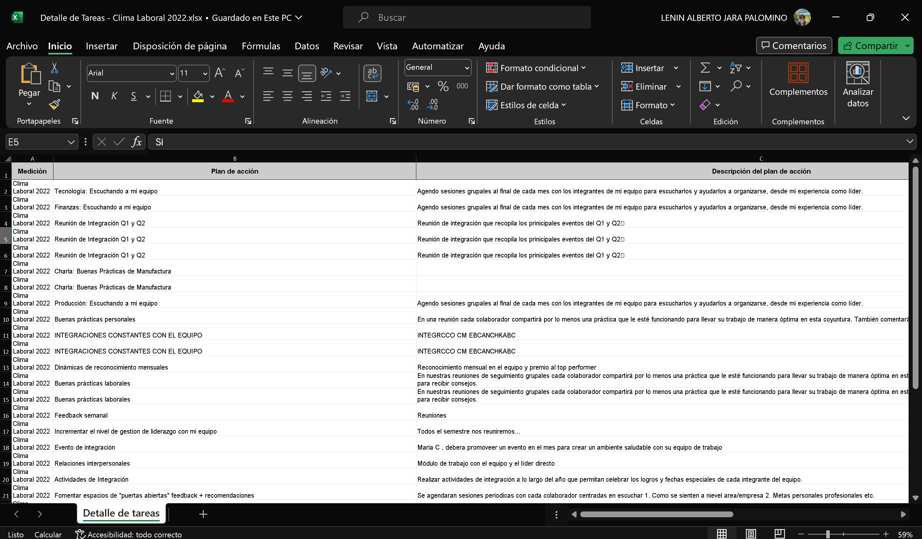Switch to the Fórmulas ribbon tab
This screenshot has width=922, height=539.
261,46
